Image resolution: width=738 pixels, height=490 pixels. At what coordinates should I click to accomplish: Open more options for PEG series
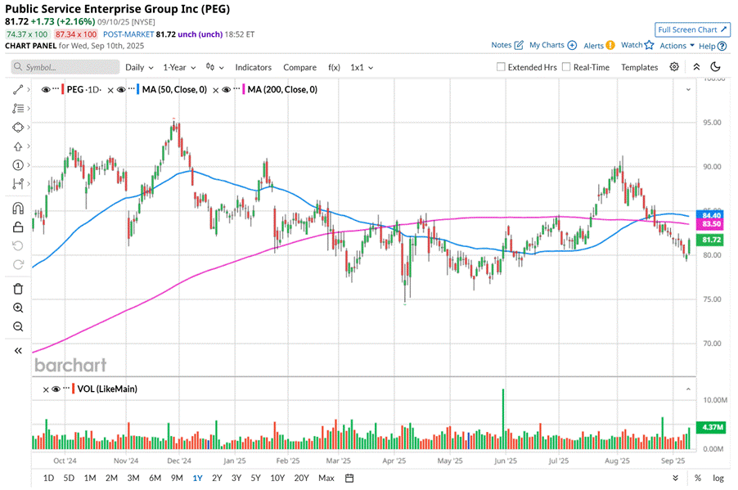(56, 89)
